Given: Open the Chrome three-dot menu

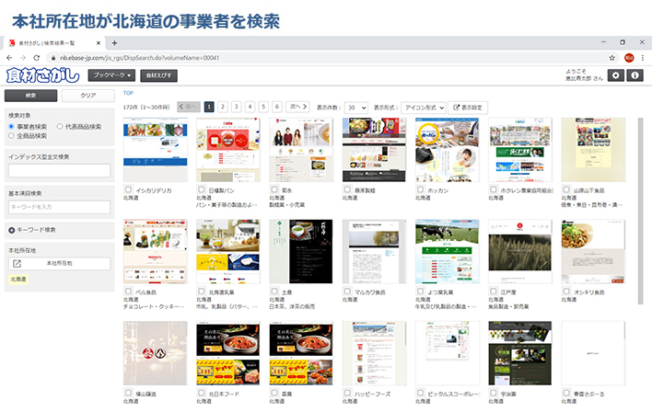Looking at the screenshot, I should coord(643,58).
